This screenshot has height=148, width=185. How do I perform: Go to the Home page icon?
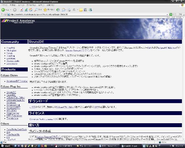click(x=31, y=10)
